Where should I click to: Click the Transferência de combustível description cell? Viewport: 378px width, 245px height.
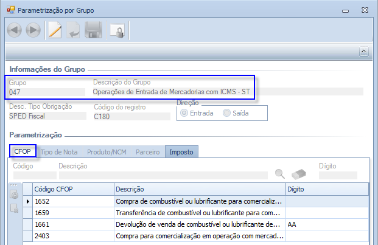pyautogui.click(x=200, y=213)
